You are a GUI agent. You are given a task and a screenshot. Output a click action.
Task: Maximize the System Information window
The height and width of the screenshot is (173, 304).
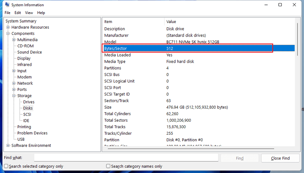pos(280,5)
